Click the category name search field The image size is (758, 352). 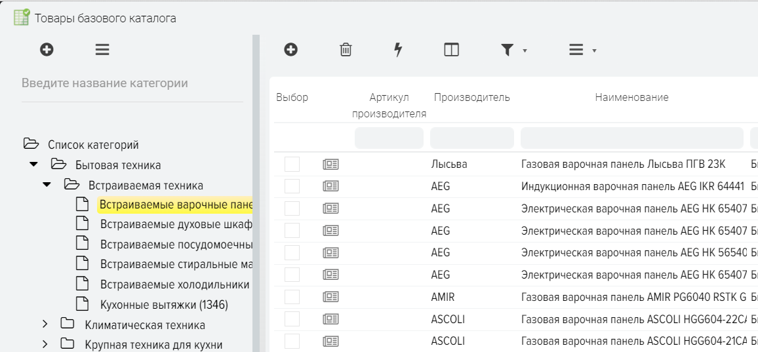click(132, 84)
